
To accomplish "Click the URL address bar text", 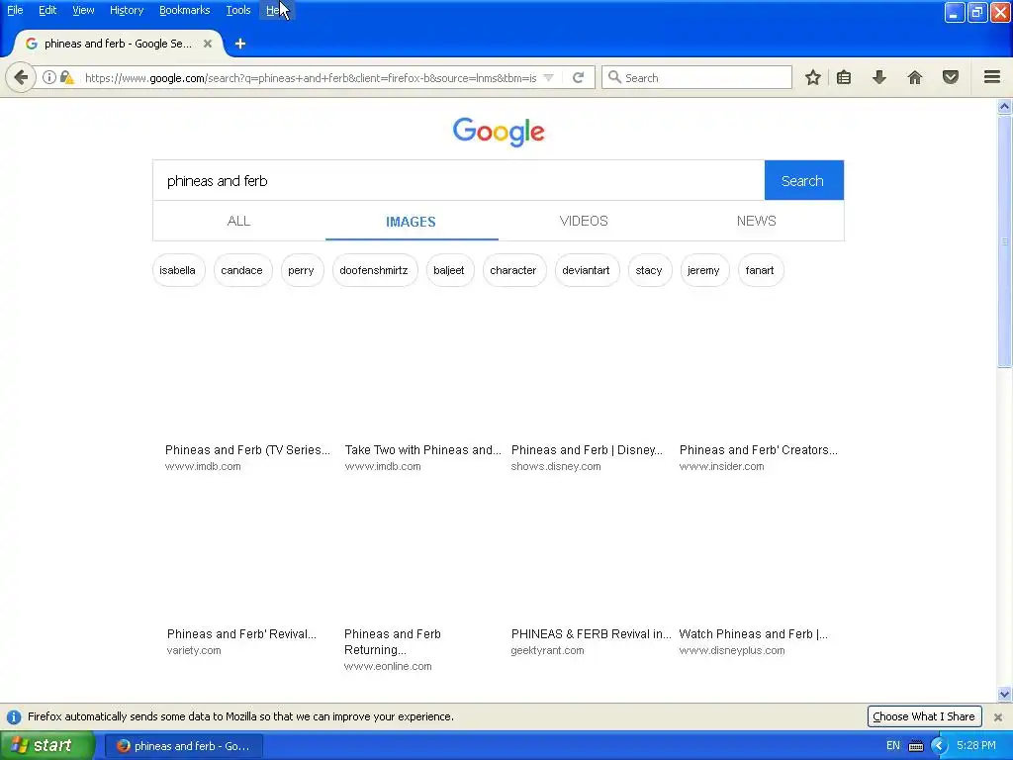I will (311, 78).
